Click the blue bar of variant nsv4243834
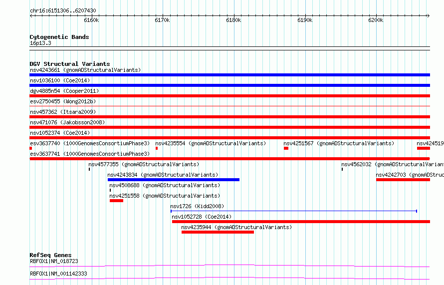The width and height of the screenshot is (444, 285). [173, 180]
